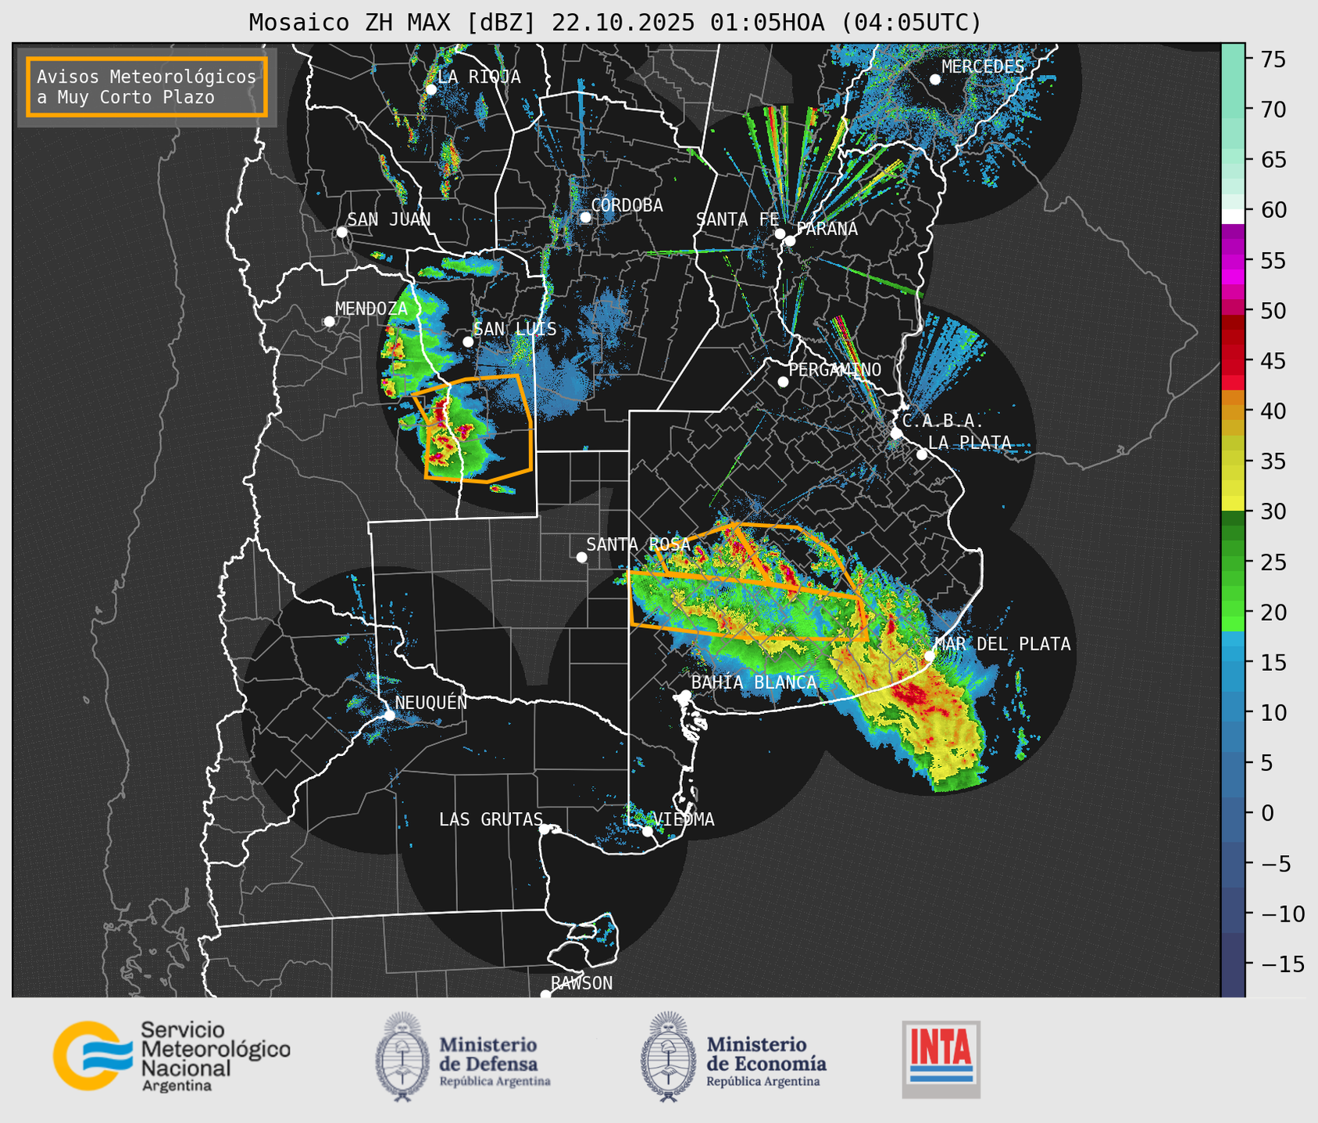Click the SANTA ROSA city marker dot
The height and width of the screenshot is (1123, 1318).
(581, 558)
